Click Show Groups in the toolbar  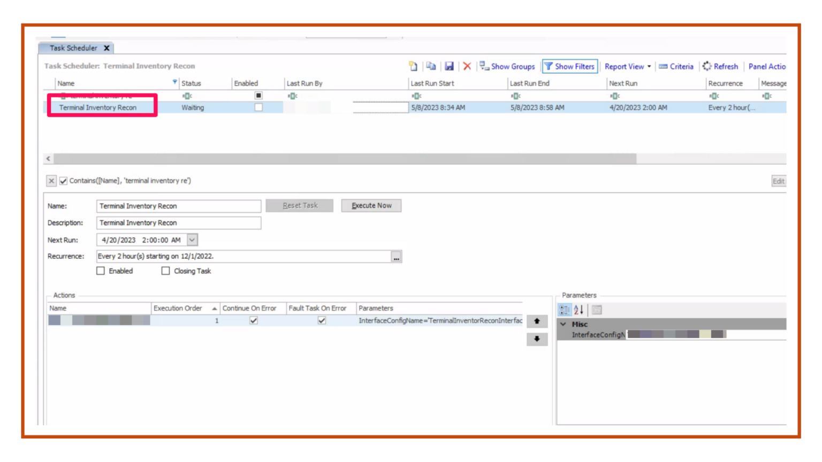click(x=507, y=66)
